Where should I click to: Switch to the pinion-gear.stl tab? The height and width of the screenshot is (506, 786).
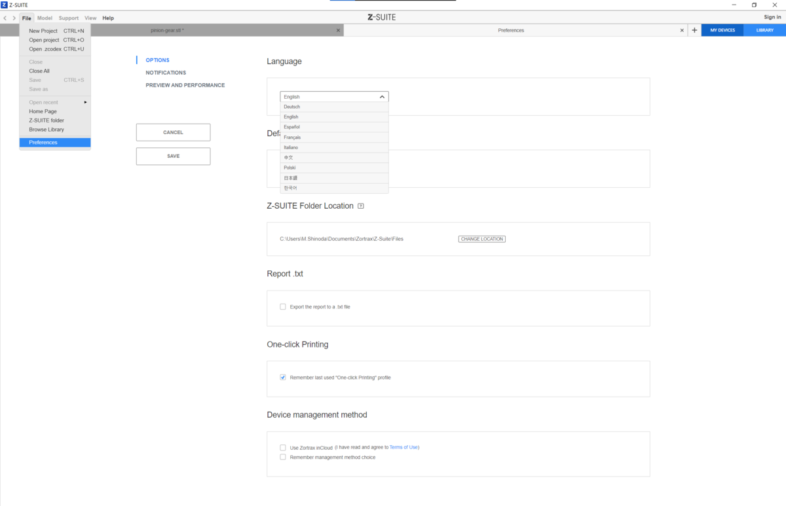pos(167,30)
